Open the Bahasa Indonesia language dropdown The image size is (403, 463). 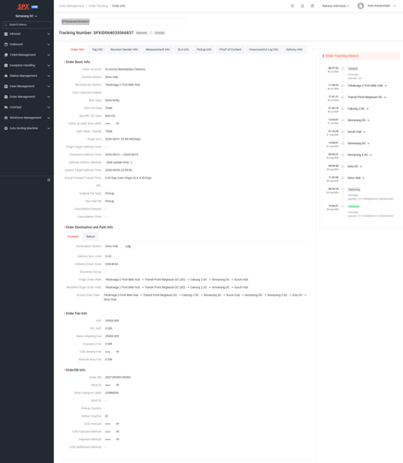(335, 6)
